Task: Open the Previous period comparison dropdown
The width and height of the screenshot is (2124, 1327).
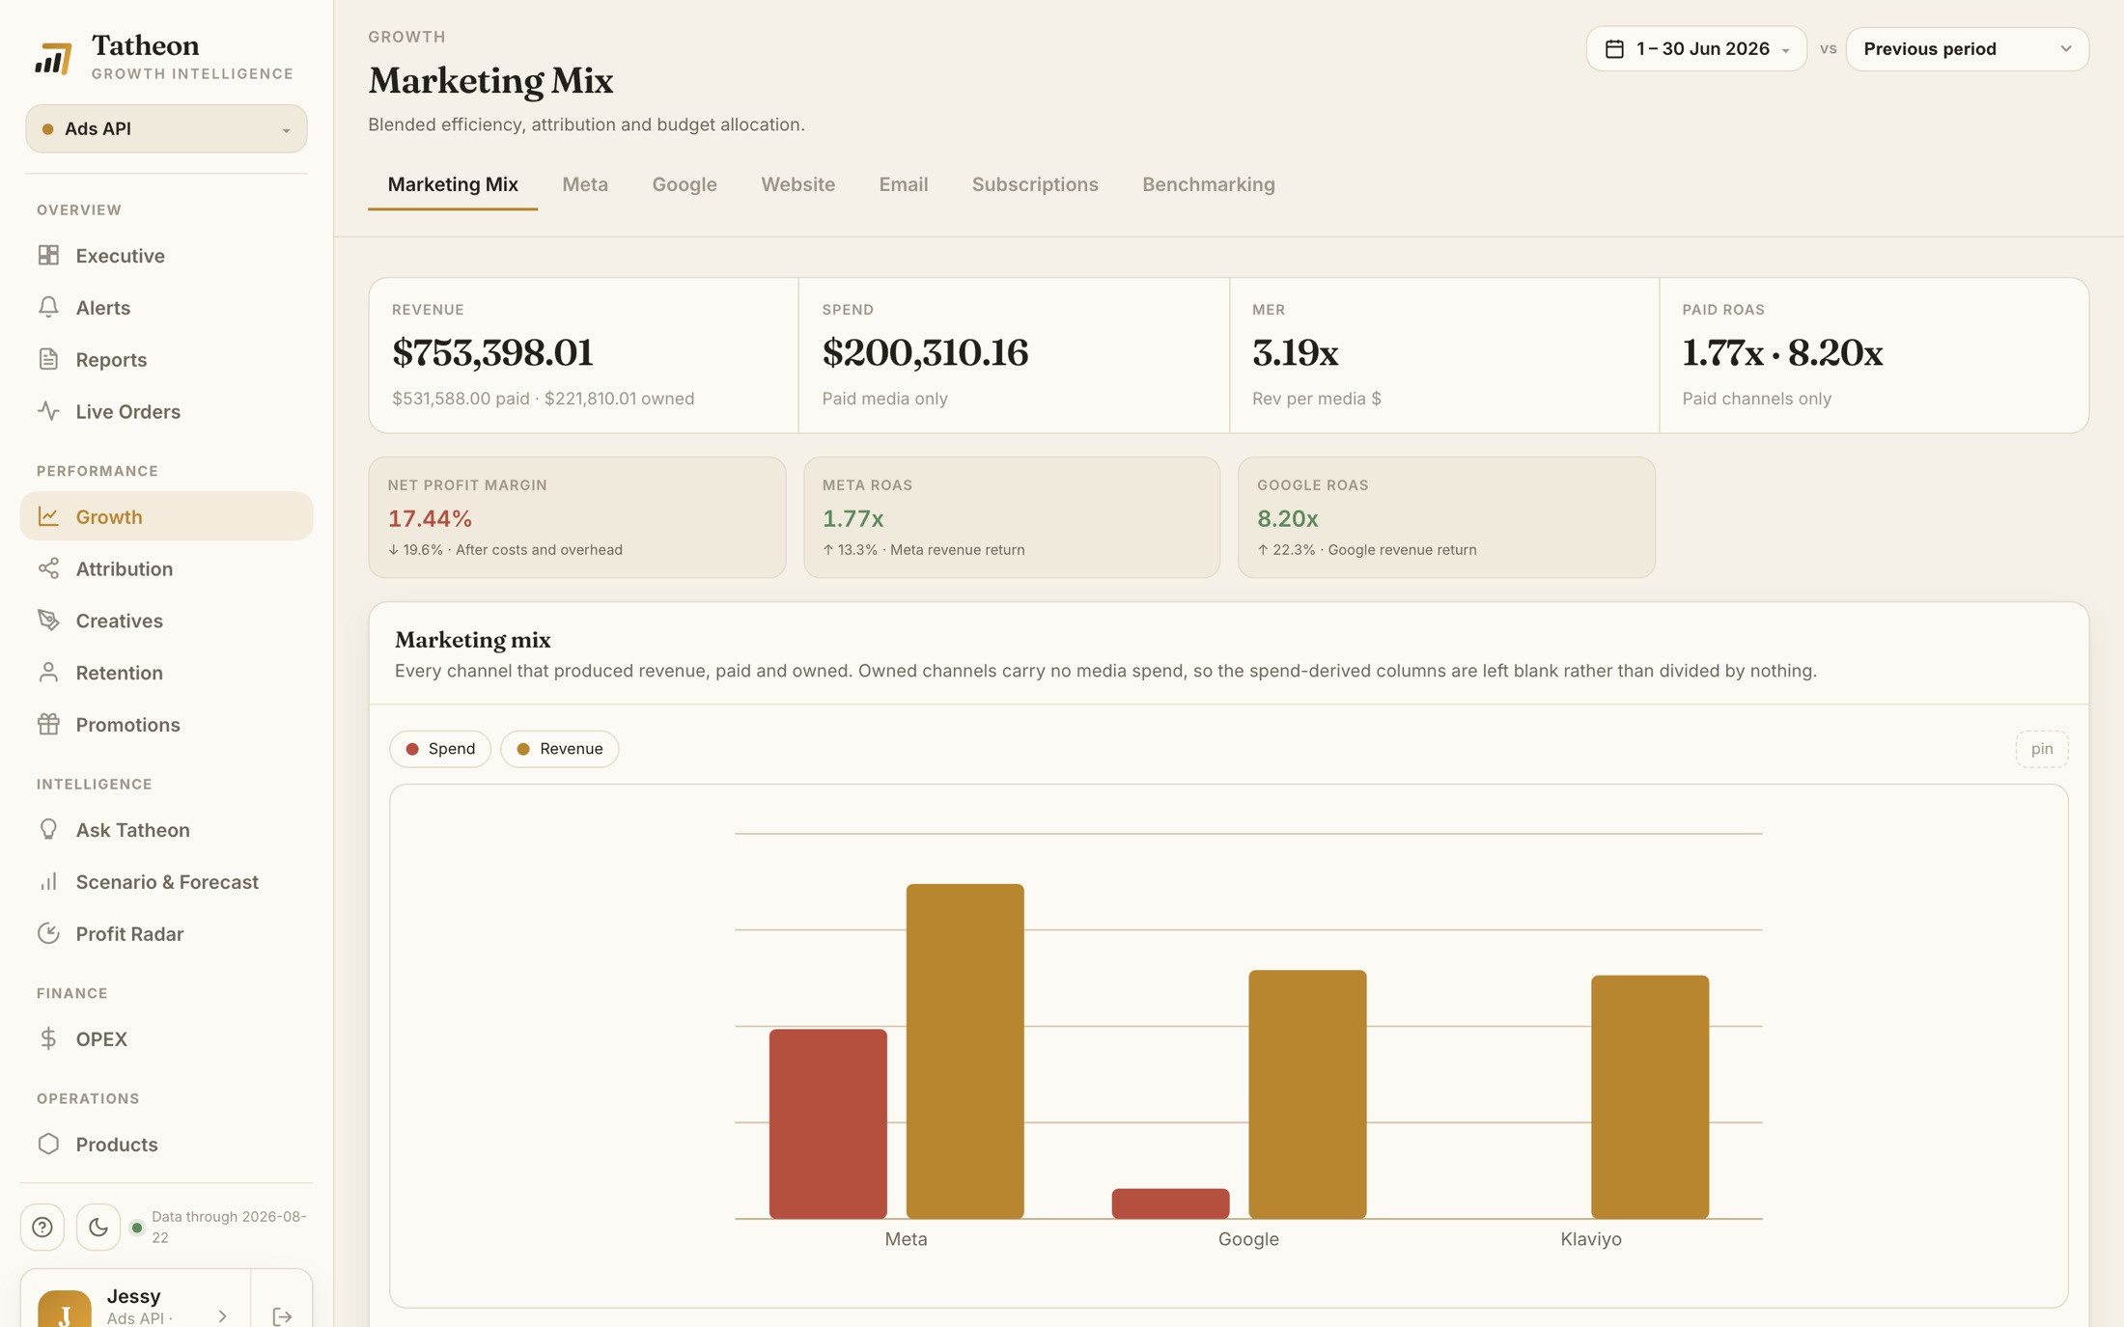Action: [x=1967, y=48]
